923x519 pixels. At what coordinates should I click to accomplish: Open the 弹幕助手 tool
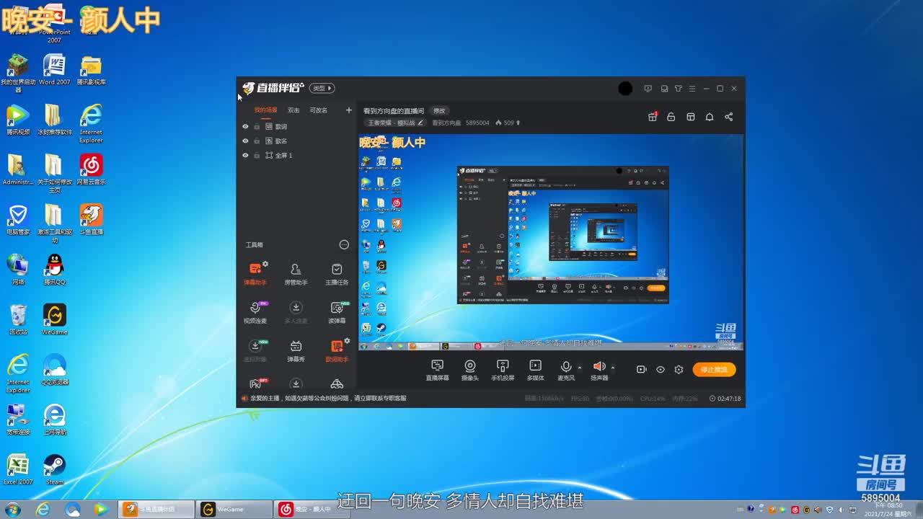255,273
